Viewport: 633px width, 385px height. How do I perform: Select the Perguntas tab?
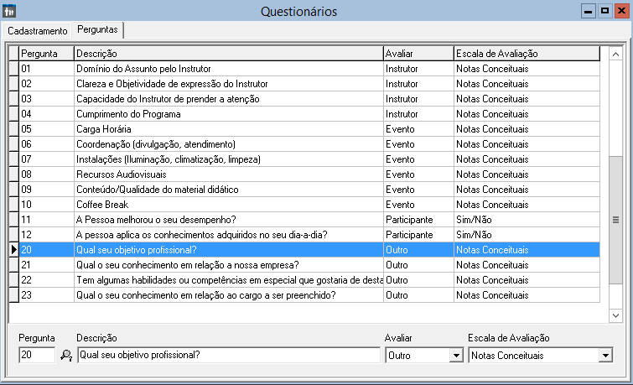click(x=97, y=29)
